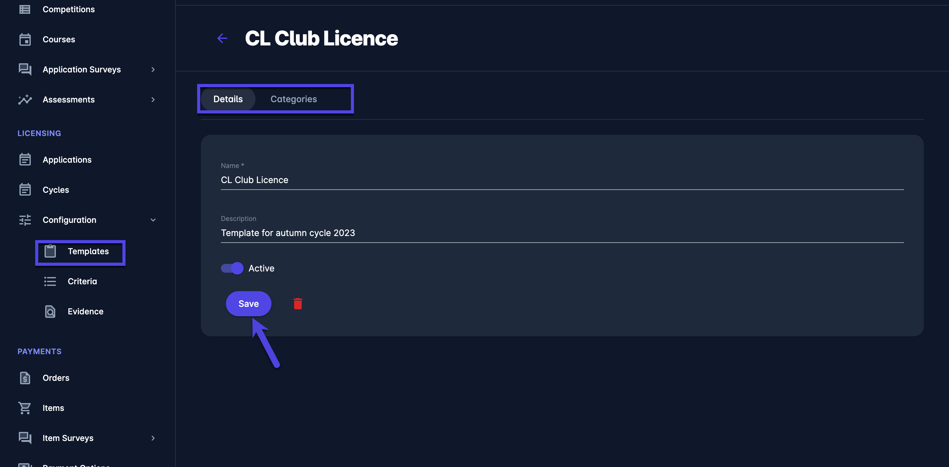The width and height of the screenshot is (949, 467).
Task: Toggle the Active switch off
Action: coord(232,268)
